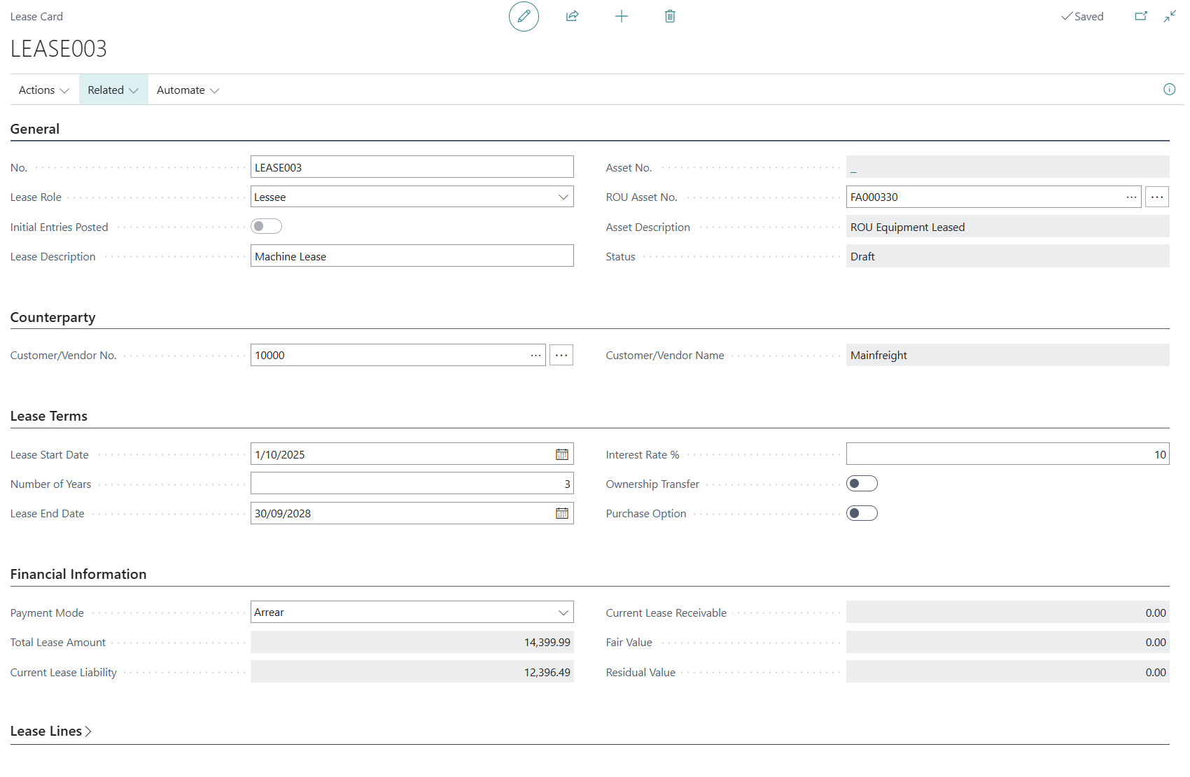
Task: Click the pencil edit icon
Action: (x=524, y=16)
